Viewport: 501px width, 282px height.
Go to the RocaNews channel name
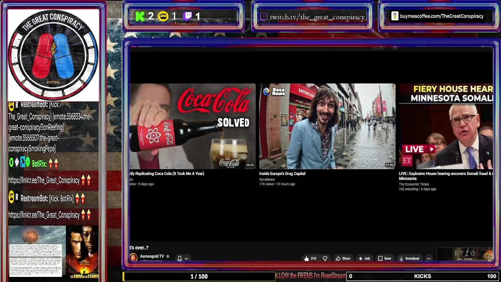point(267,179)
